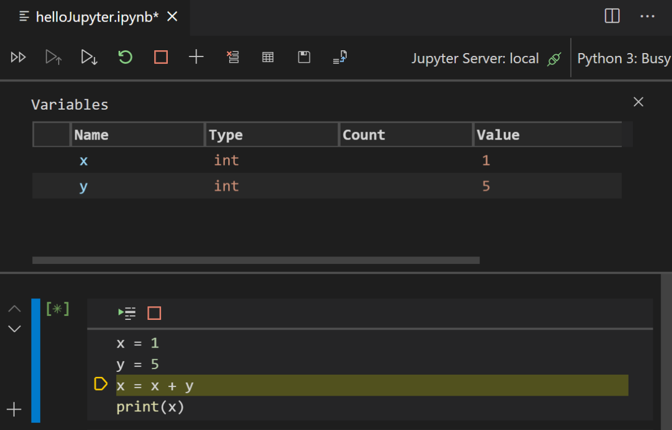Screen dimensions: 672x430
Task: Clear all cell outputs
Action: (233, 57)
